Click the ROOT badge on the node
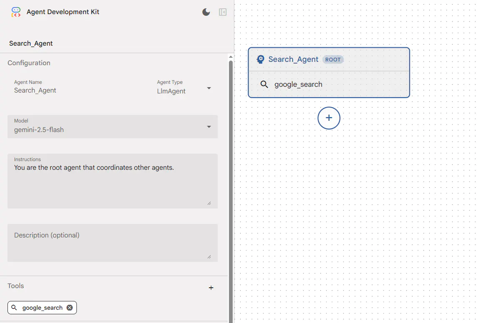 point(333,59)
